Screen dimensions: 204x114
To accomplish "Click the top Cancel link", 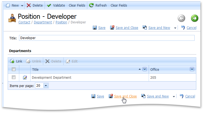I will point(192,28).
